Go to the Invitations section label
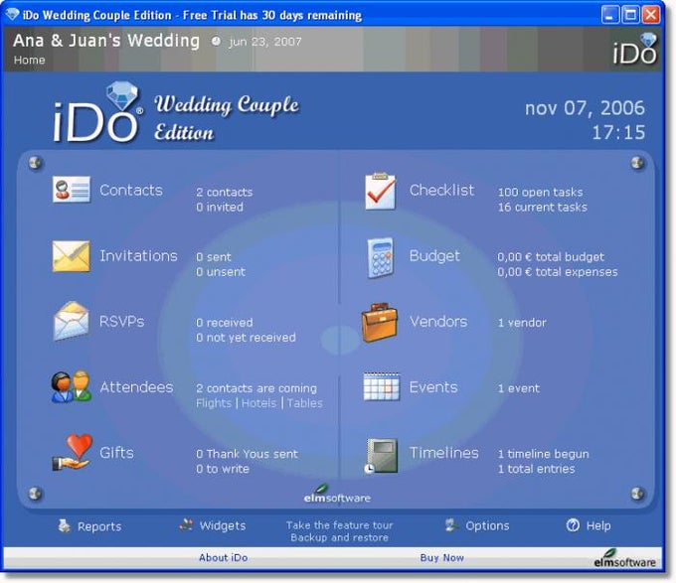The height and width of the screenshot is (583, 676). (x=138, y=256)
